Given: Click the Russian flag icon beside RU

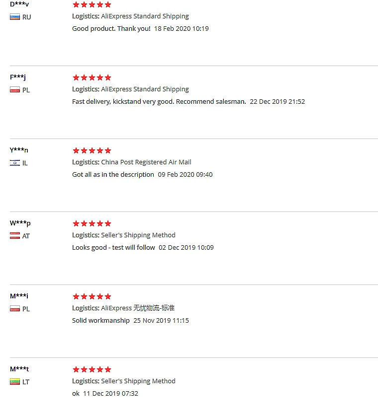Looking at the screenshot, I should coord(15,17).
